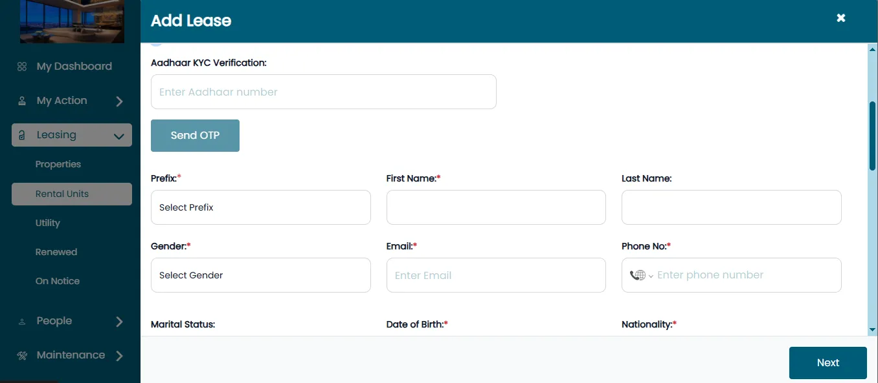
Task: Click the scrollbar up arrow
Action: (873, 49)
